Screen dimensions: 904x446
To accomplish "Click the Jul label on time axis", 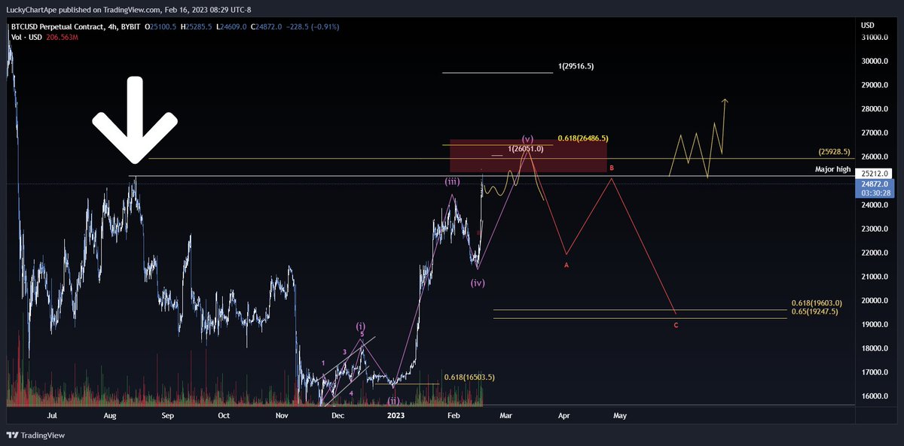I will [x=52, y=414].
